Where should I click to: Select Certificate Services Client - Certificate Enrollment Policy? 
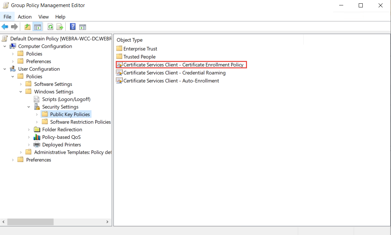point(183,65)
